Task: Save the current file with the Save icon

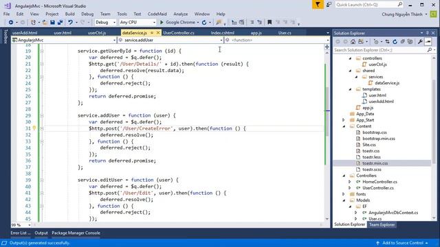Action: [x=52, y=22]
